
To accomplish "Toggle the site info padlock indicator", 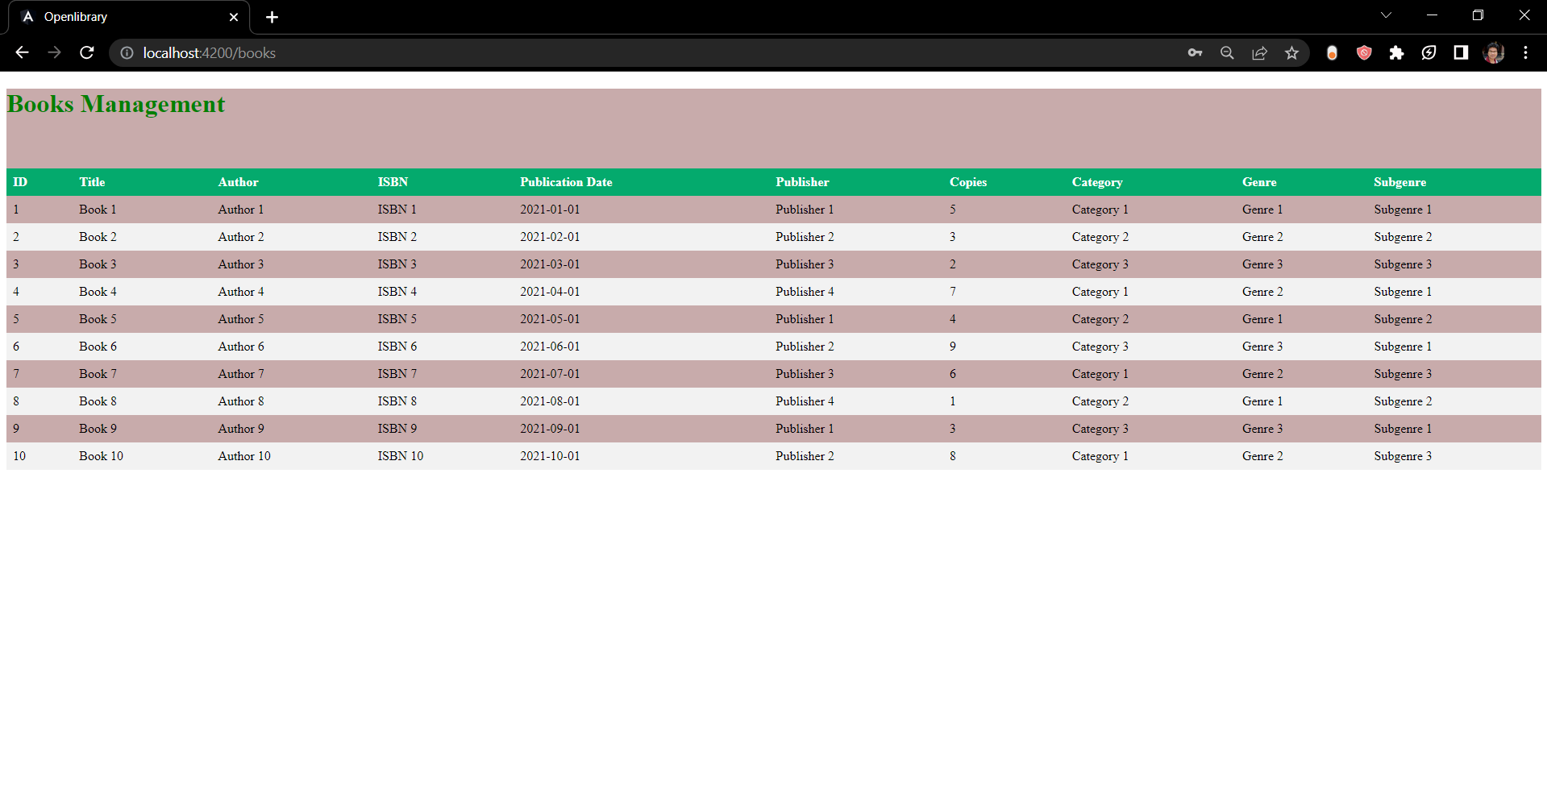I will [127, 52].
